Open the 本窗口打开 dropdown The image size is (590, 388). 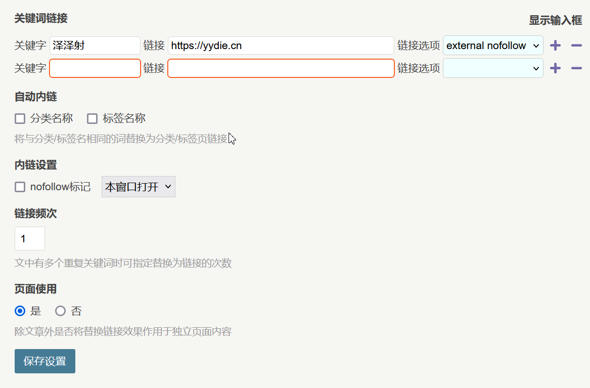click(138, 187)
